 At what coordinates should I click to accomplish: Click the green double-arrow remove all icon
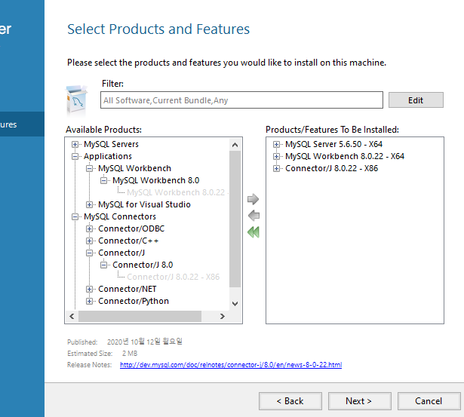click(x=254, y=232)
